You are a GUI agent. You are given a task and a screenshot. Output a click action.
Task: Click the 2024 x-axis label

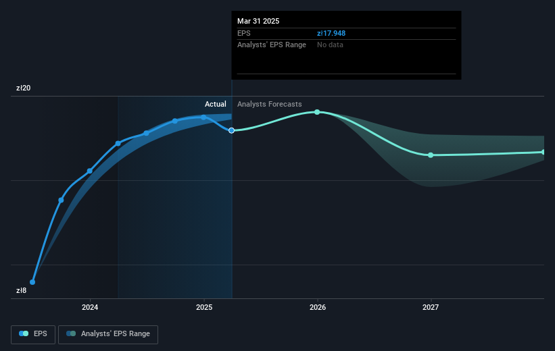click(90, 307)
